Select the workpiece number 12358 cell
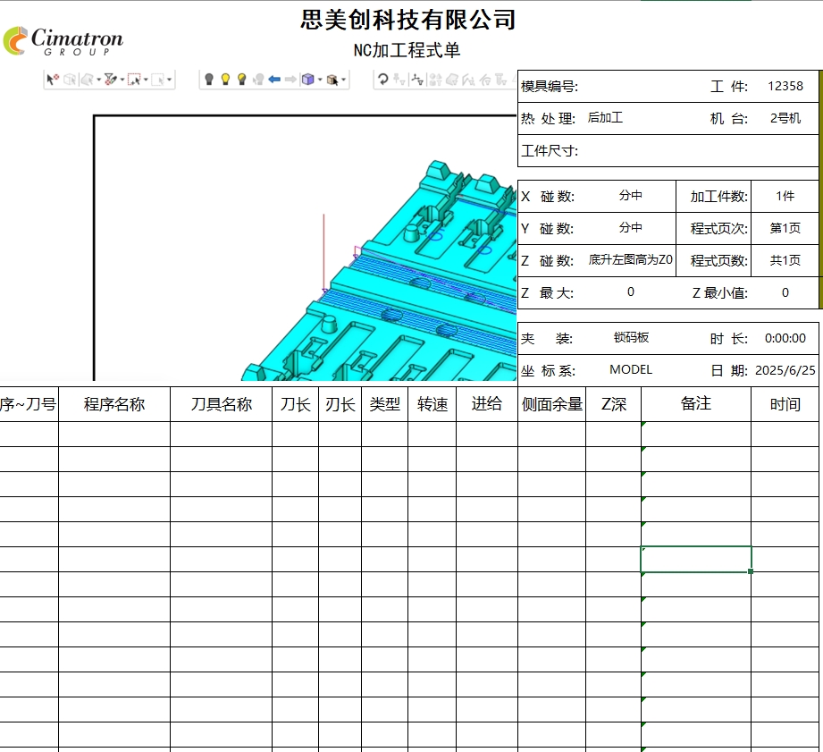 point(785,86)
